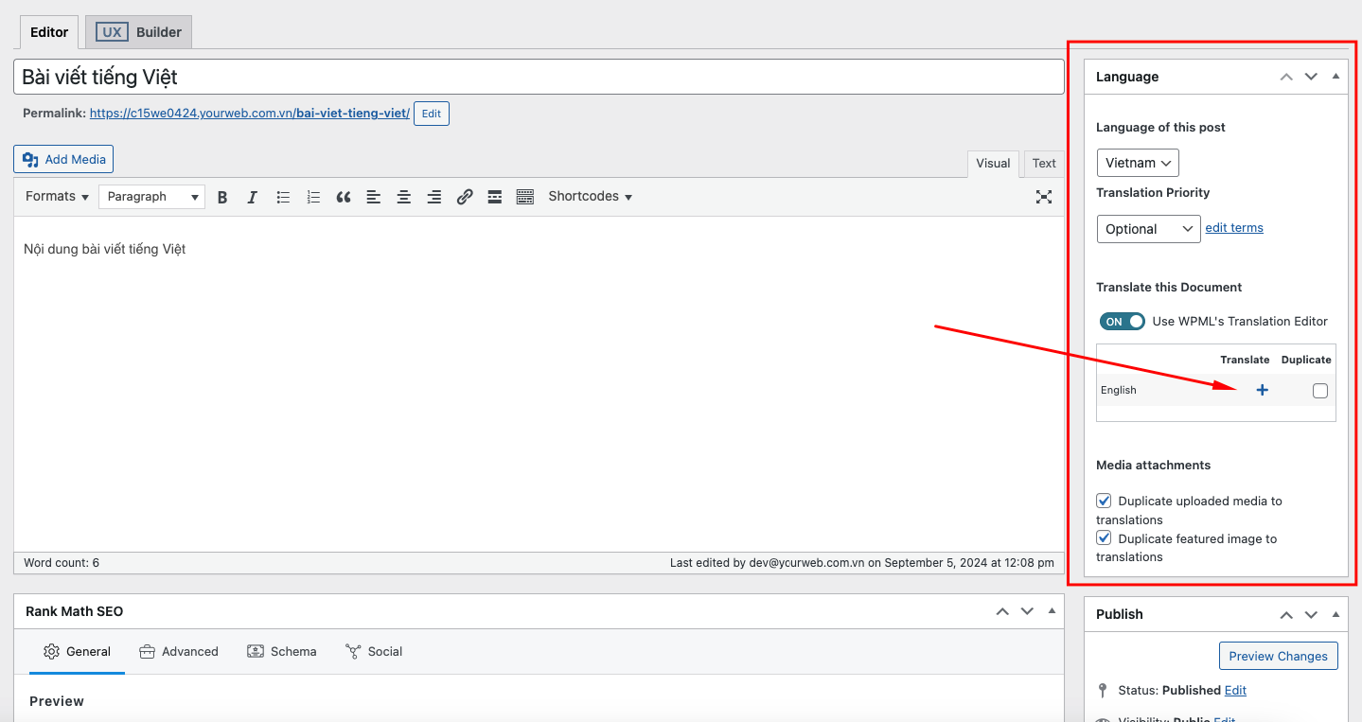Uncheck Duplicate uploaded media to translations

tap(1104, 501)
